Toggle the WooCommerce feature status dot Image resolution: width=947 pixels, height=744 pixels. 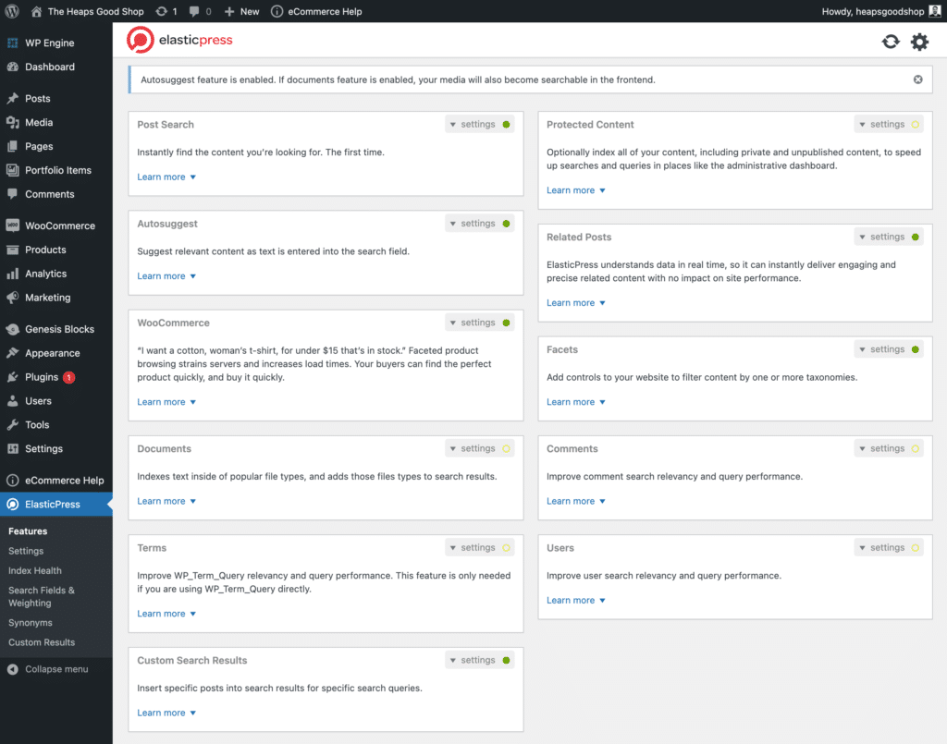[506, 323]
